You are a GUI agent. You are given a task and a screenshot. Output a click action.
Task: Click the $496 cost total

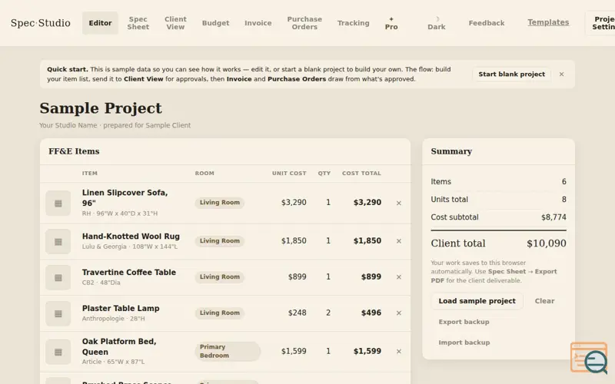(371, 313)
